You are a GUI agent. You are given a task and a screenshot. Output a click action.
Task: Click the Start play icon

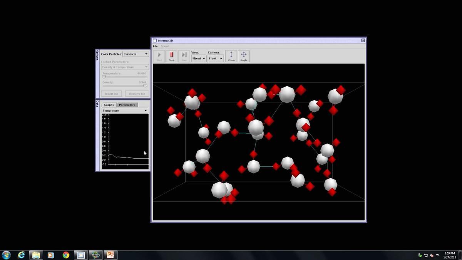[159, 56]
